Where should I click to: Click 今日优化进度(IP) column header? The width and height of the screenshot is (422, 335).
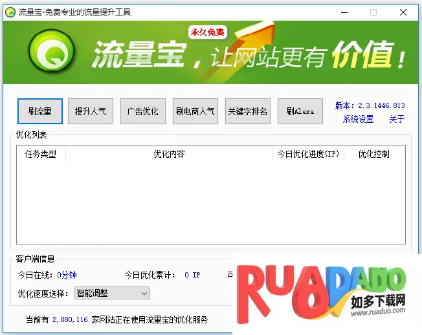click(x=308, y=154)
